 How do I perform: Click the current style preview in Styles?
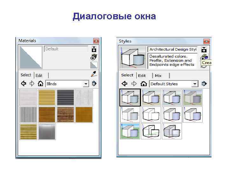(133, 58)
